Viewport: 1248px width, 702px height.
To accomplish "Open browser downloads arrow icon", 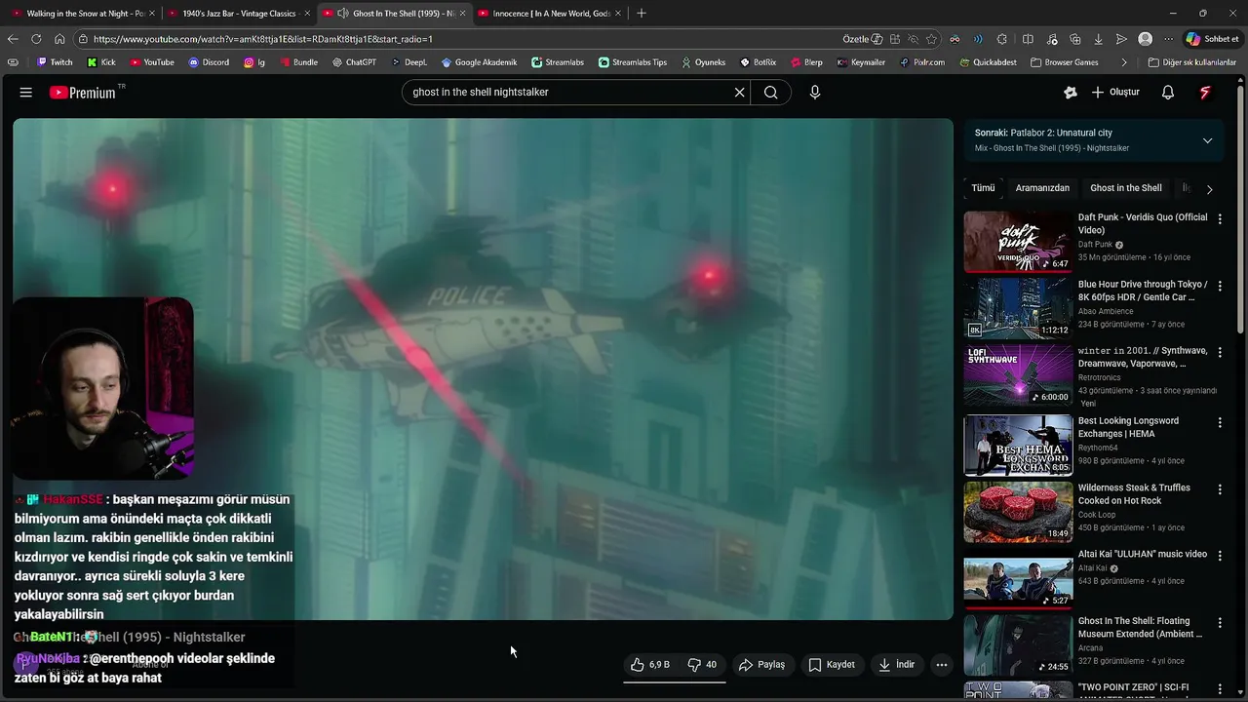I will (x=1099, y=39).
